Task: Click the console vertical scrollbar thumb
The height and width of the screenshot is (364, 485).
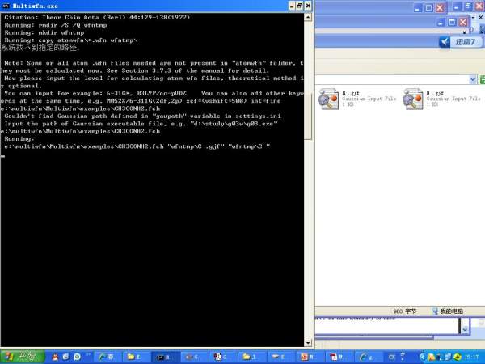Action: click(x=308, y=116)
